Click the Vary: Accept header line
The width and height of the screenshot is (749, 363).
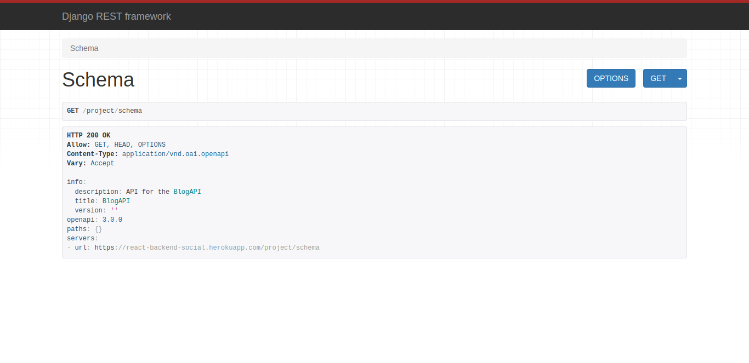pyautogui.click(x=90, y=163)
